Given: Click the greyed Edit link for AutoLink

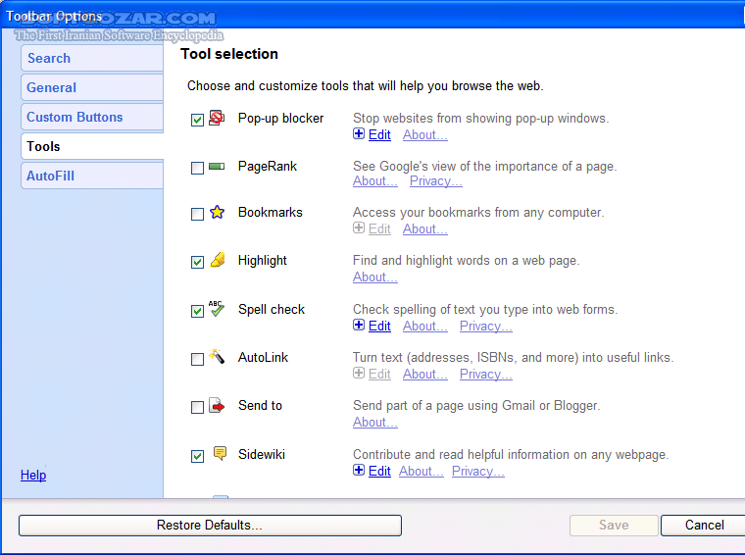Looking at the screenshot, I should (379, 375).
